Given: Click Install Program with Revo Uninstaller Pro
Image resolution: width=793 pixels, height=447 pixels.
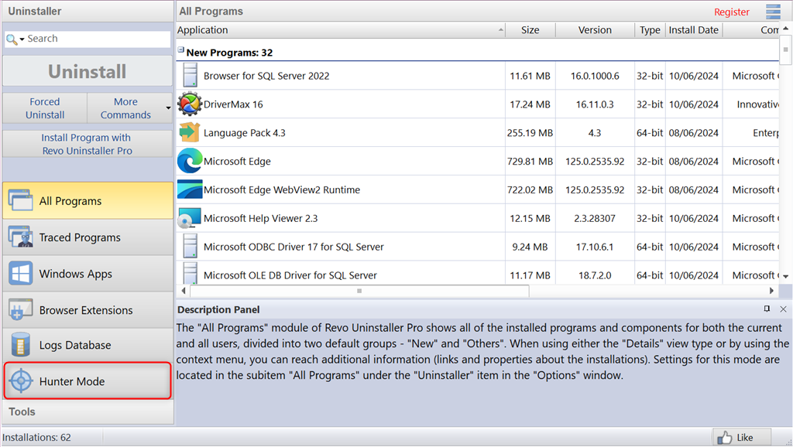Looking at the screenshot, I should (87, 144).
